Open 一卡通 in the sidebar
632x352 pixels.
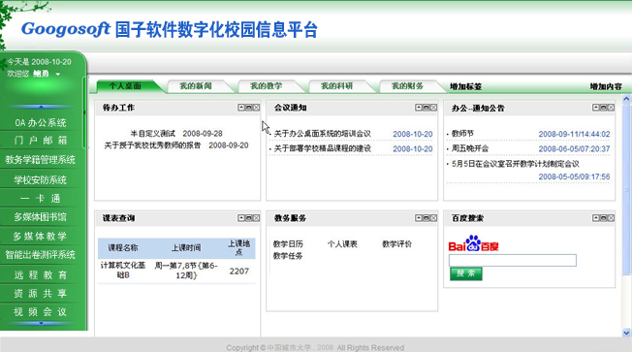tap(41, 199)
